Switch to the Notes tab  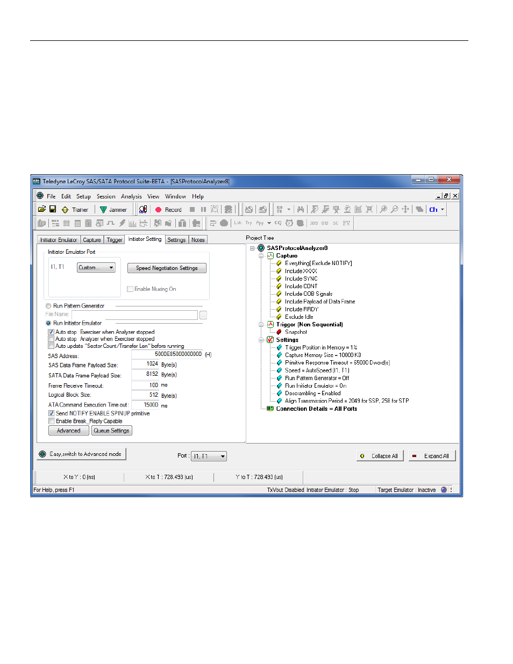[x=198, y=240]
